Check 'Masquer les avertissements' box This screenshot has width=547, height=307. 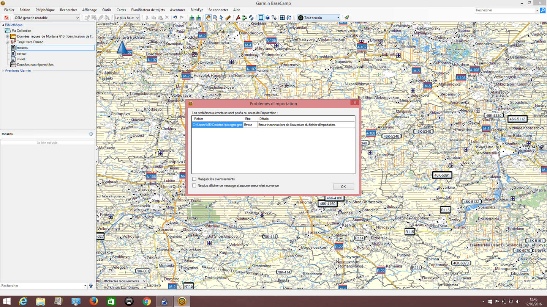coord(194,179)
